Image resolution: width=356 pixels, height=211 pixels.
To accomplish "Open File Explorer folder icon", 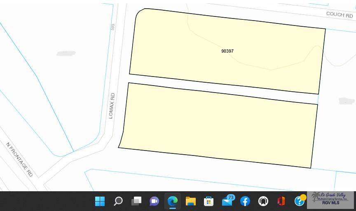I will coord(190,201).
